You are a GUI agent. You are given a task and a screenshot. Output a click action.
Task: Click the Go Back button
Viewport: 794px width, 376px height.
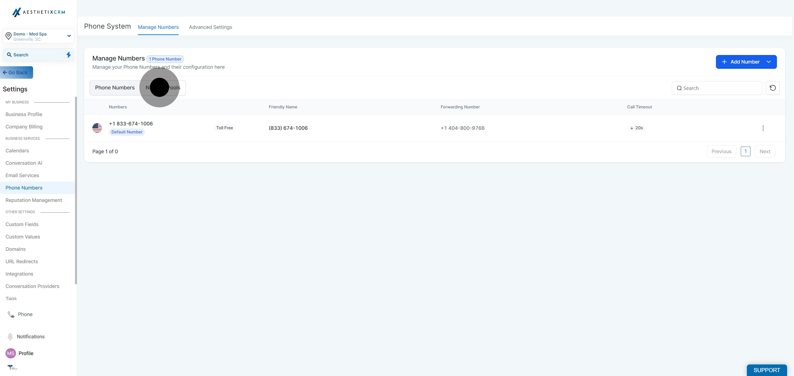(16, 73)
